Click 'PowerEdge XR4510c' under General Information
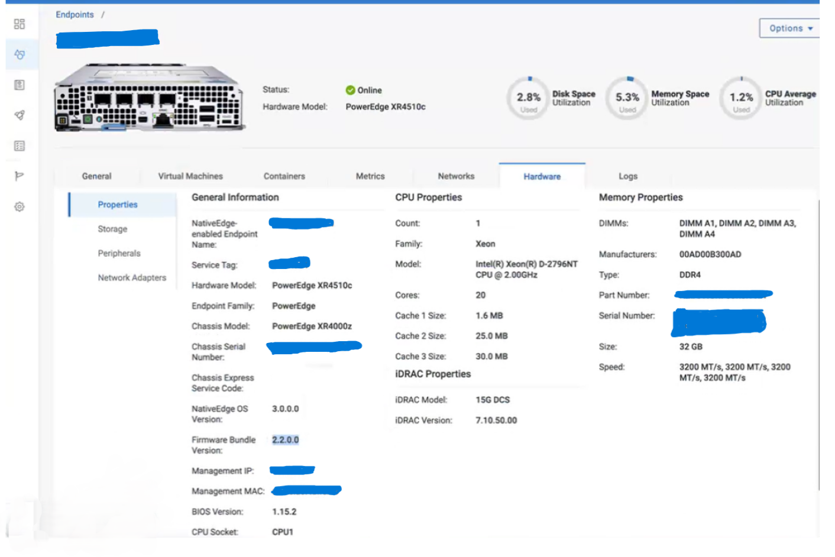This screenshot has height=557, width=835. [x=312, y=286]
